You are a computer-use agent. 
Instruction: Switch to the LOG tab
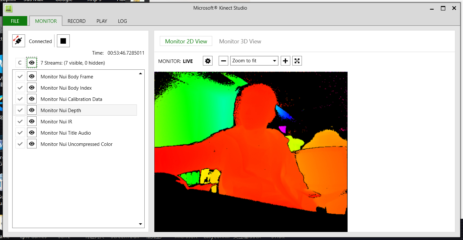click(123, 21)
